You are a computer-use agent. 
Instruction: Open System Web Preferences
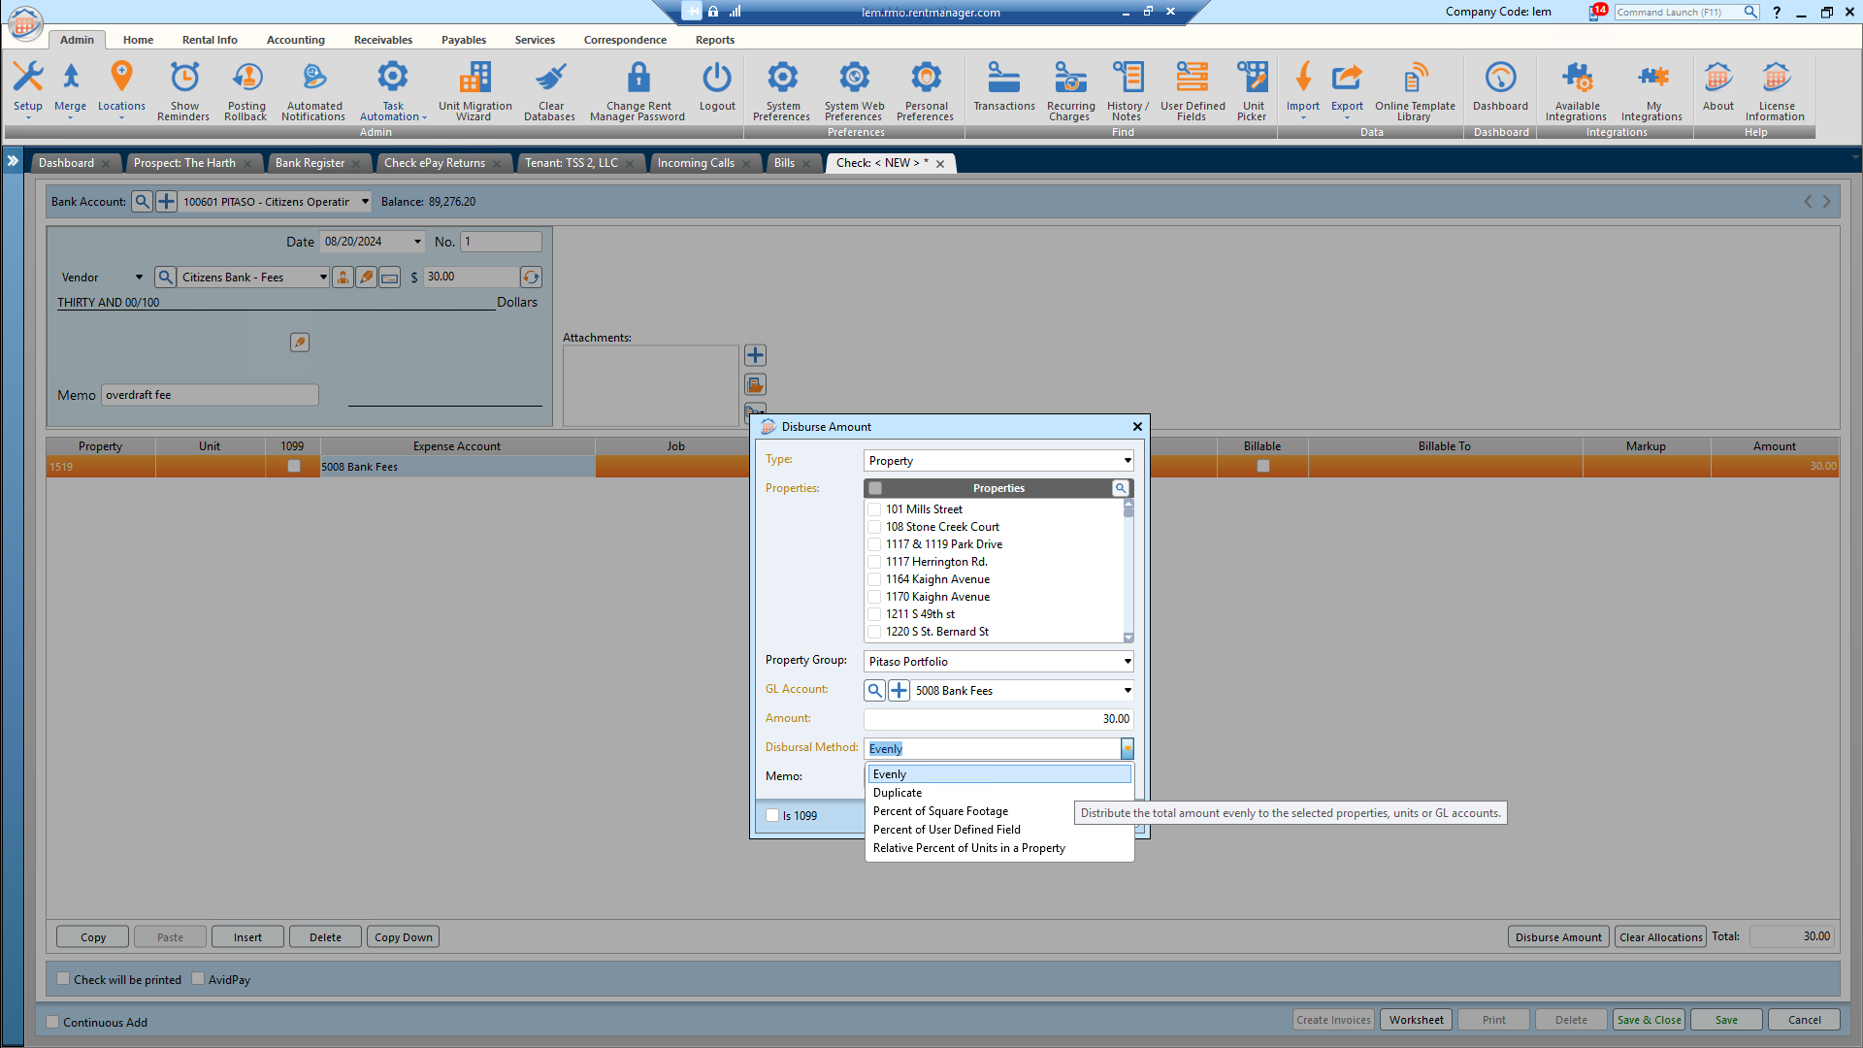tap(854, 90)
